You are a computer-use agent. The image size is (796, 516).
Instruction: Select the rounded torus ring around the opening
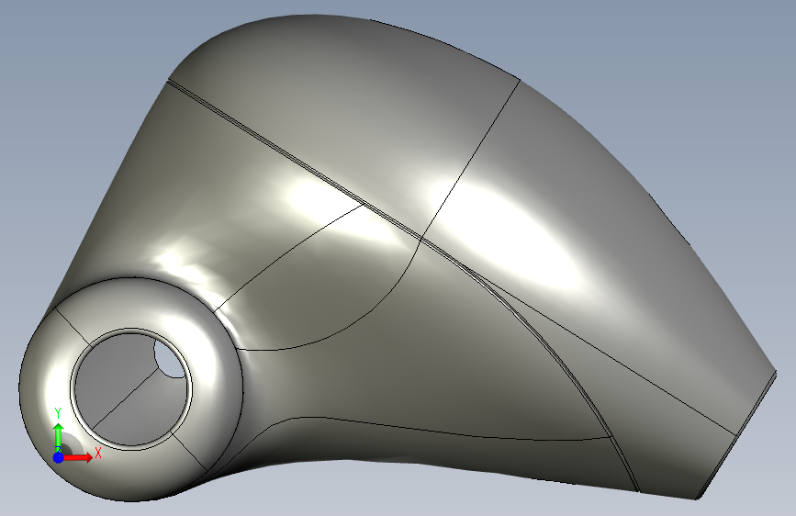131,389
